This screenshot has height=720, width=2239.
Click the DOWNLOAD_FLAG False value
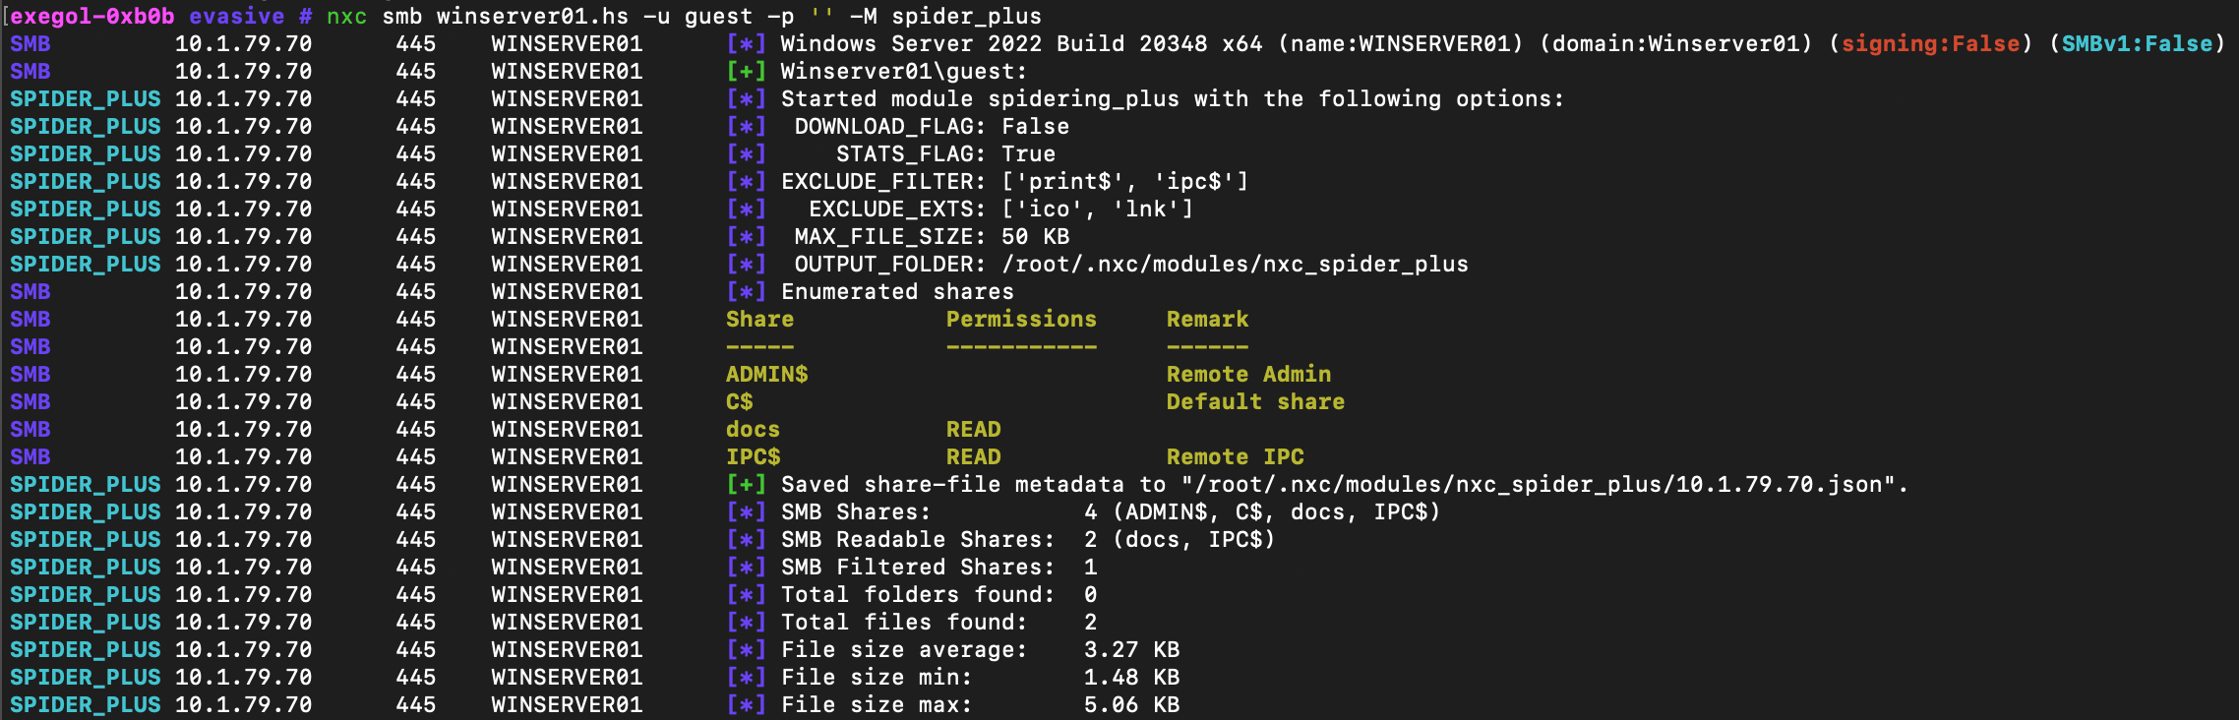[1035, 126]
